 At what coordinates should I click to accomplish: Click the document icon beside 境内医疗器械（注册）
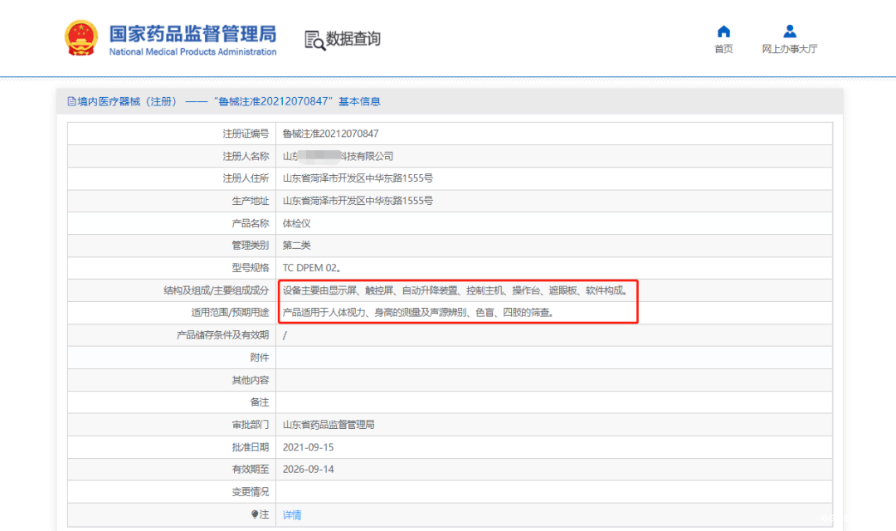tap(71, 100)
